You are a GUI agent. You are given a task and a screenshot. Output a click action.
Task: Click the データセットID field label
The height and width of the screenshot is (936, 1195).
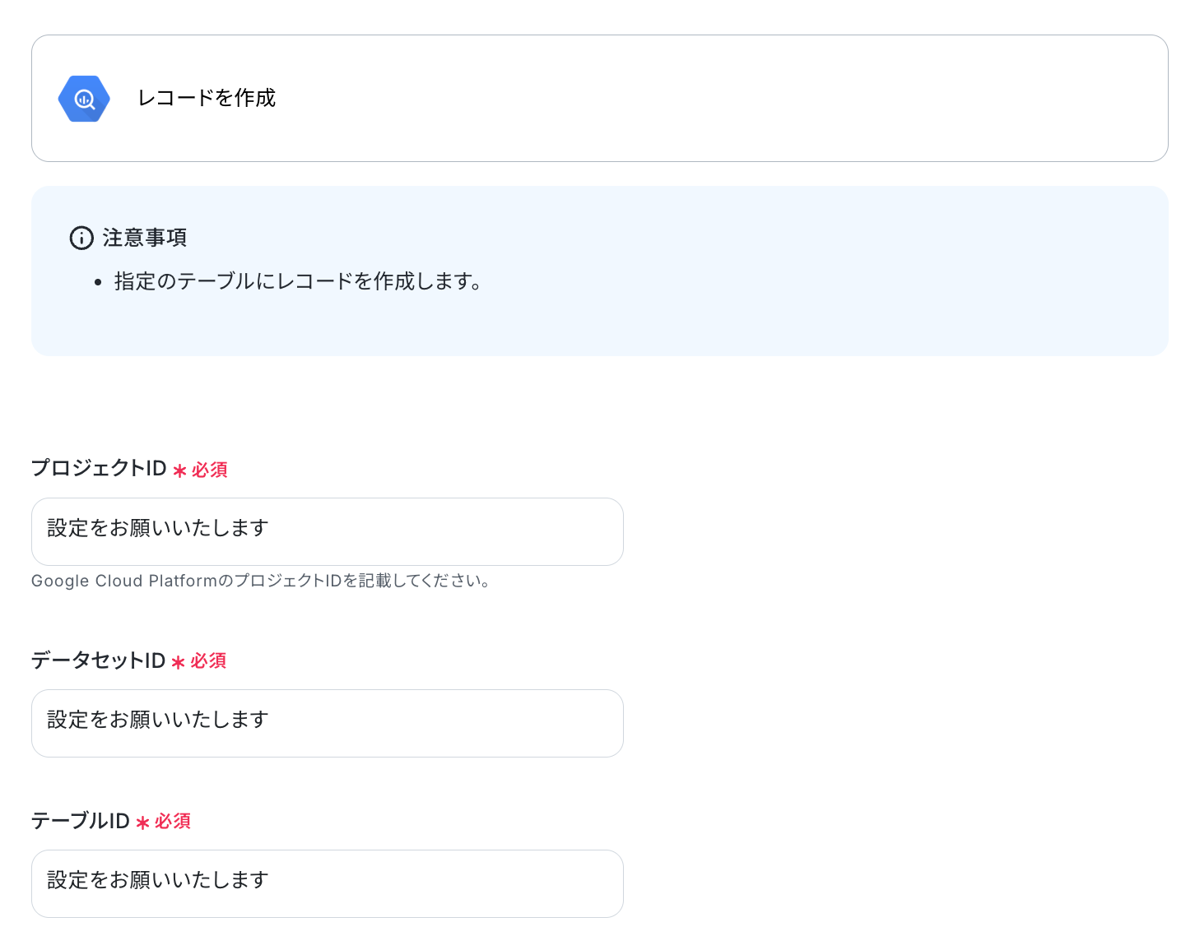(99, 660)
